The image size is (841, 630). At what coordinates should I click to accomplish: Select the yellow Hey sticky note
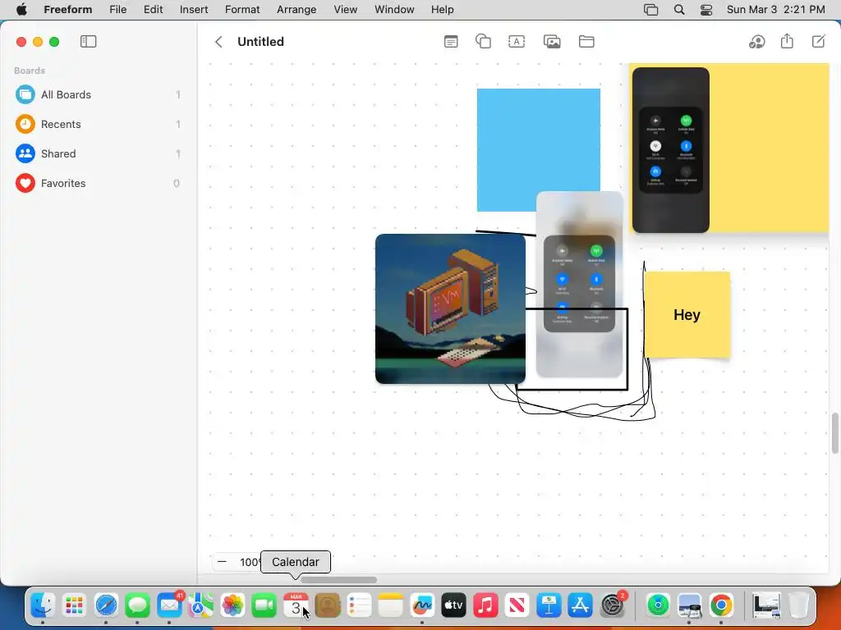tap(687, 314)
